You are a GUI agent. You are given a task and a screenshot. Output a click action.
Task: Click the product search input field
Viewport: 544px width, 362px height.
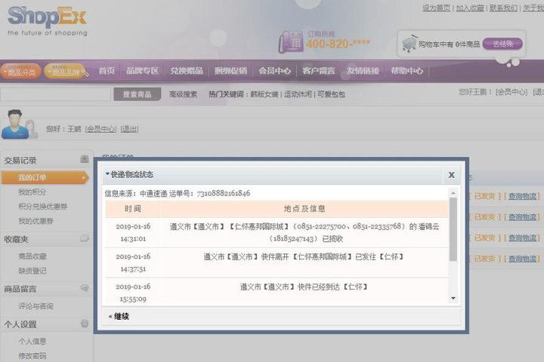click(55, 94)
